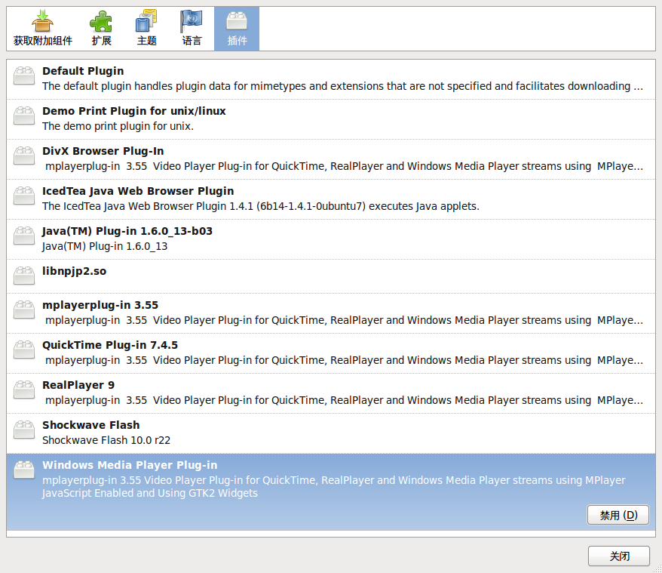This screenshot has height=573, width=662.
Task: Click the libnpjp2.so brick icon
Action: click(x=24, y=276)
